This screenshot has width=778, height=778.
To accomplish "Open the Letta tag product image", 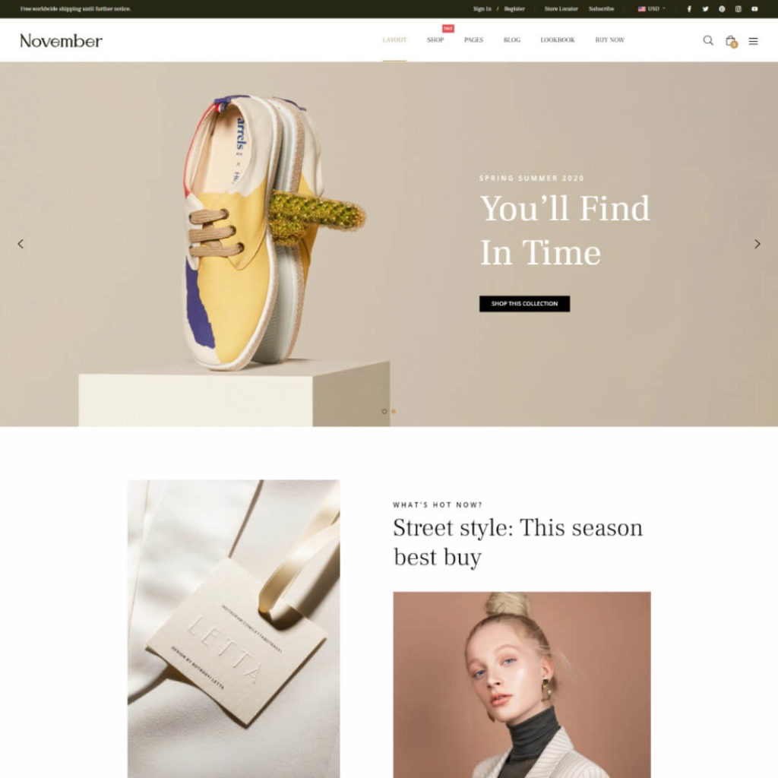I will (234, 628).
